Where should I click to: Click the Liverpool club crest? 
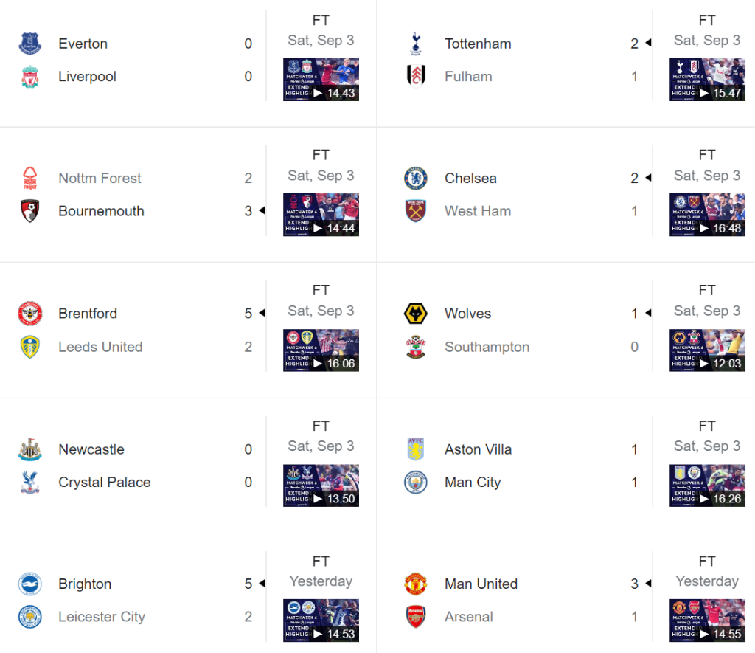coord(30,77)
